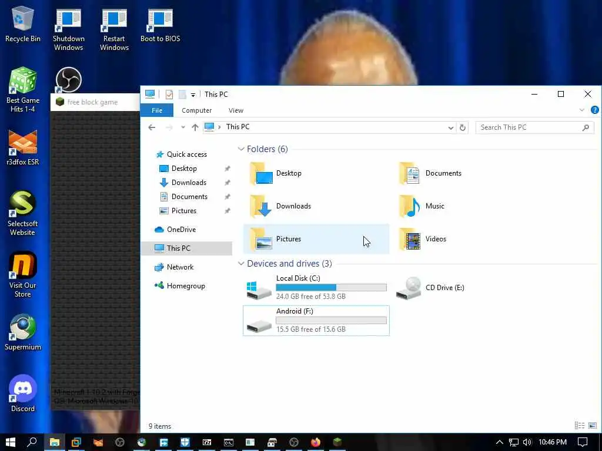
Task: Select the Documents folder in Folders group
Action: pyautogui.click(x=430, y=173)
